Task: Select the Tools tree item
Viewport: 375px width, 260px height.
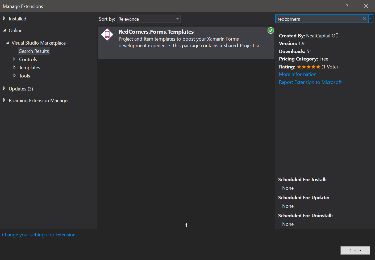Action: tap(24, 76)
